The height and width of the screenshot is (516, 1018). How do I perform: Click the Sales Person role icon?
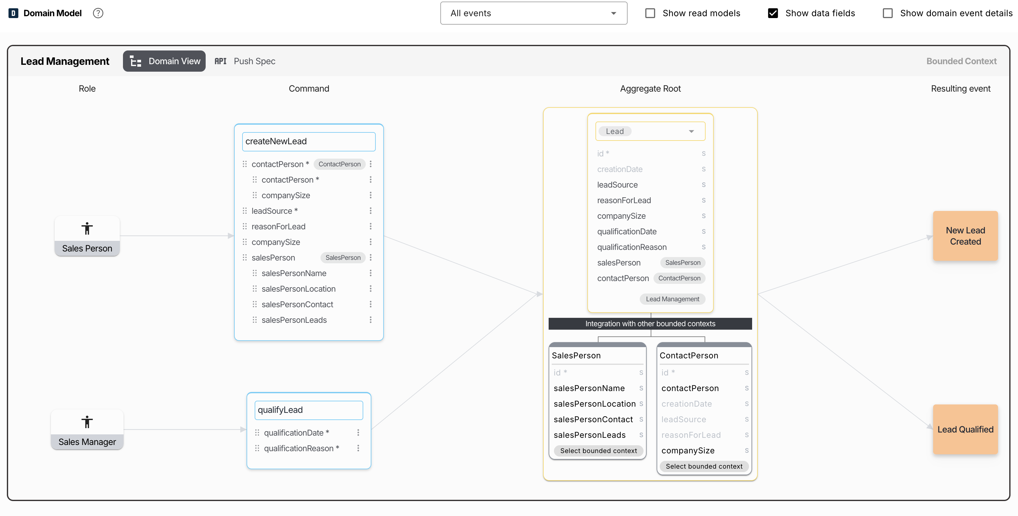pos(87,228)
